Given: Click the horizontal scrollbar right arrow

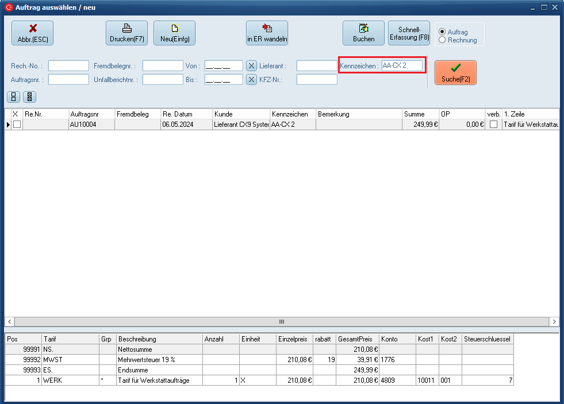Looking at the screenshot, I should 554,322.
